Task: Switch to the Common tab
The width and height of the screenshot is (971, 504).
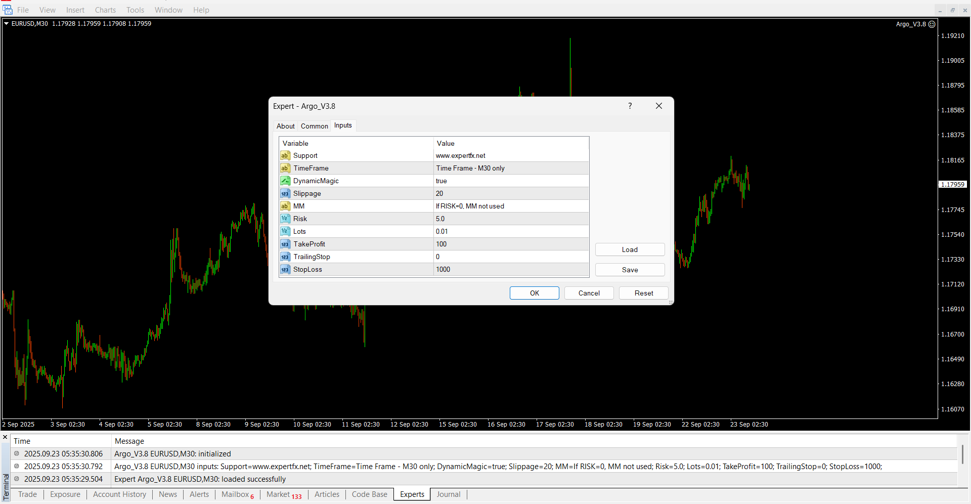Action: tap(314, 126)
